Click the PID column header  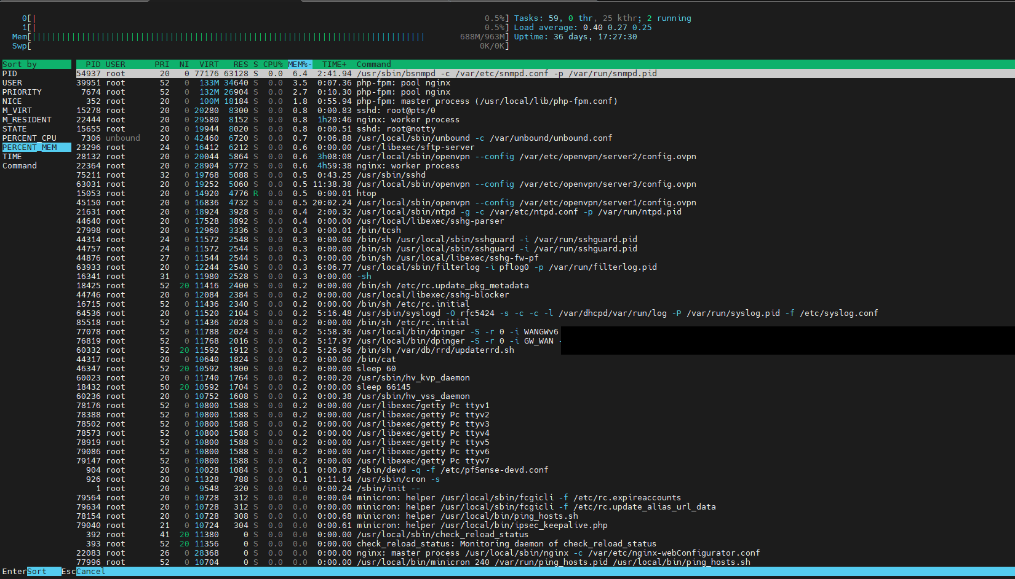coord(93,65)
